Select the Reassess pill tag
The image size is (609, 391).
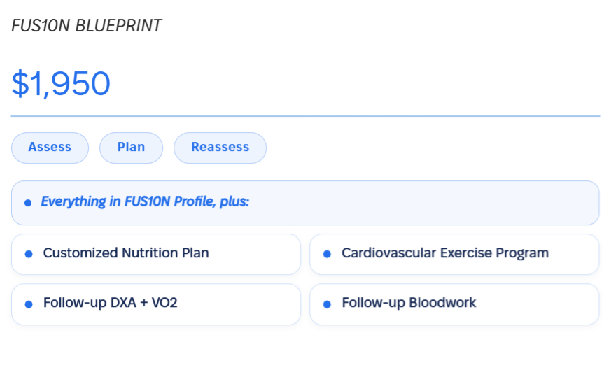click(x=220, y=148)
